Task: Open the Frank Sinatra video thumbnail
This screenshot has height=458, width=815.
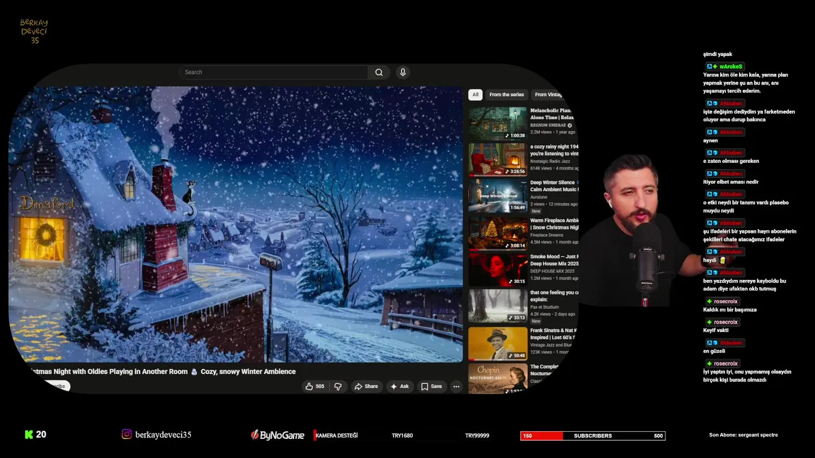Action: click(498, 343)
